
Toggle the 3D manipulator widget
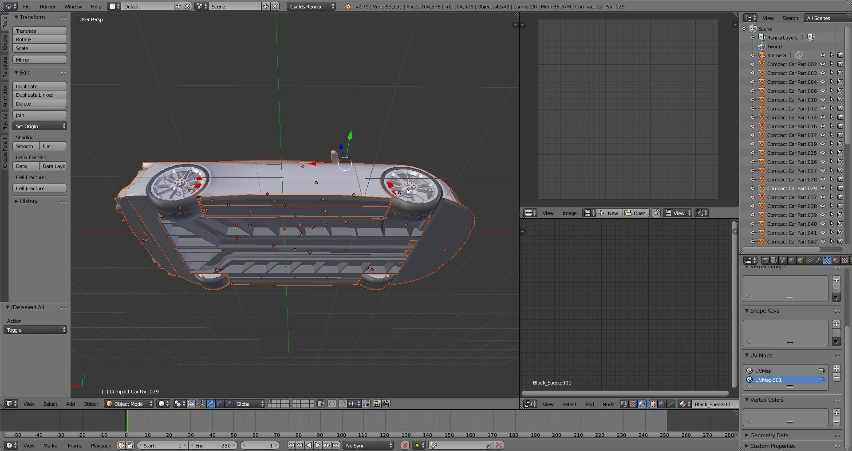[202, 404]
